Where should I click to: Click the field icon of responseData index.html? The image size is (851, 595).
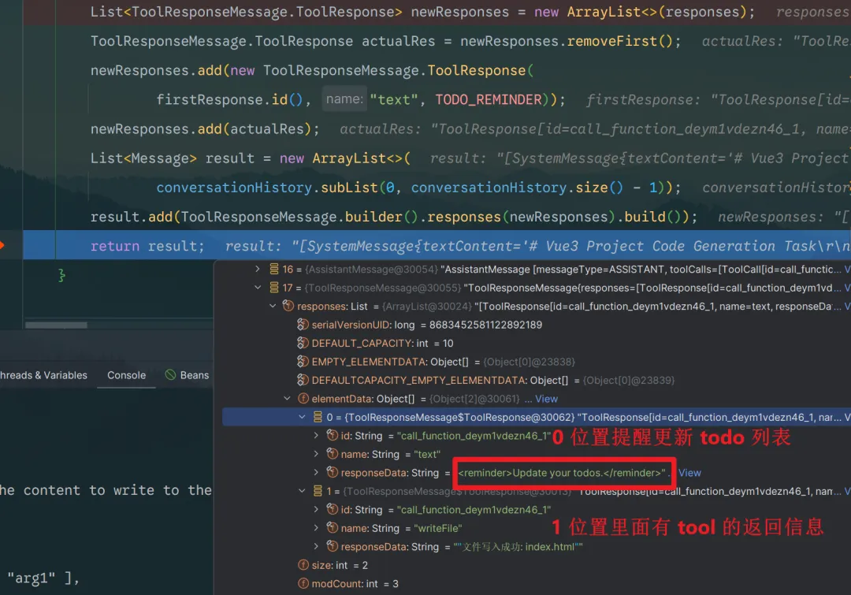coord(333,546)
